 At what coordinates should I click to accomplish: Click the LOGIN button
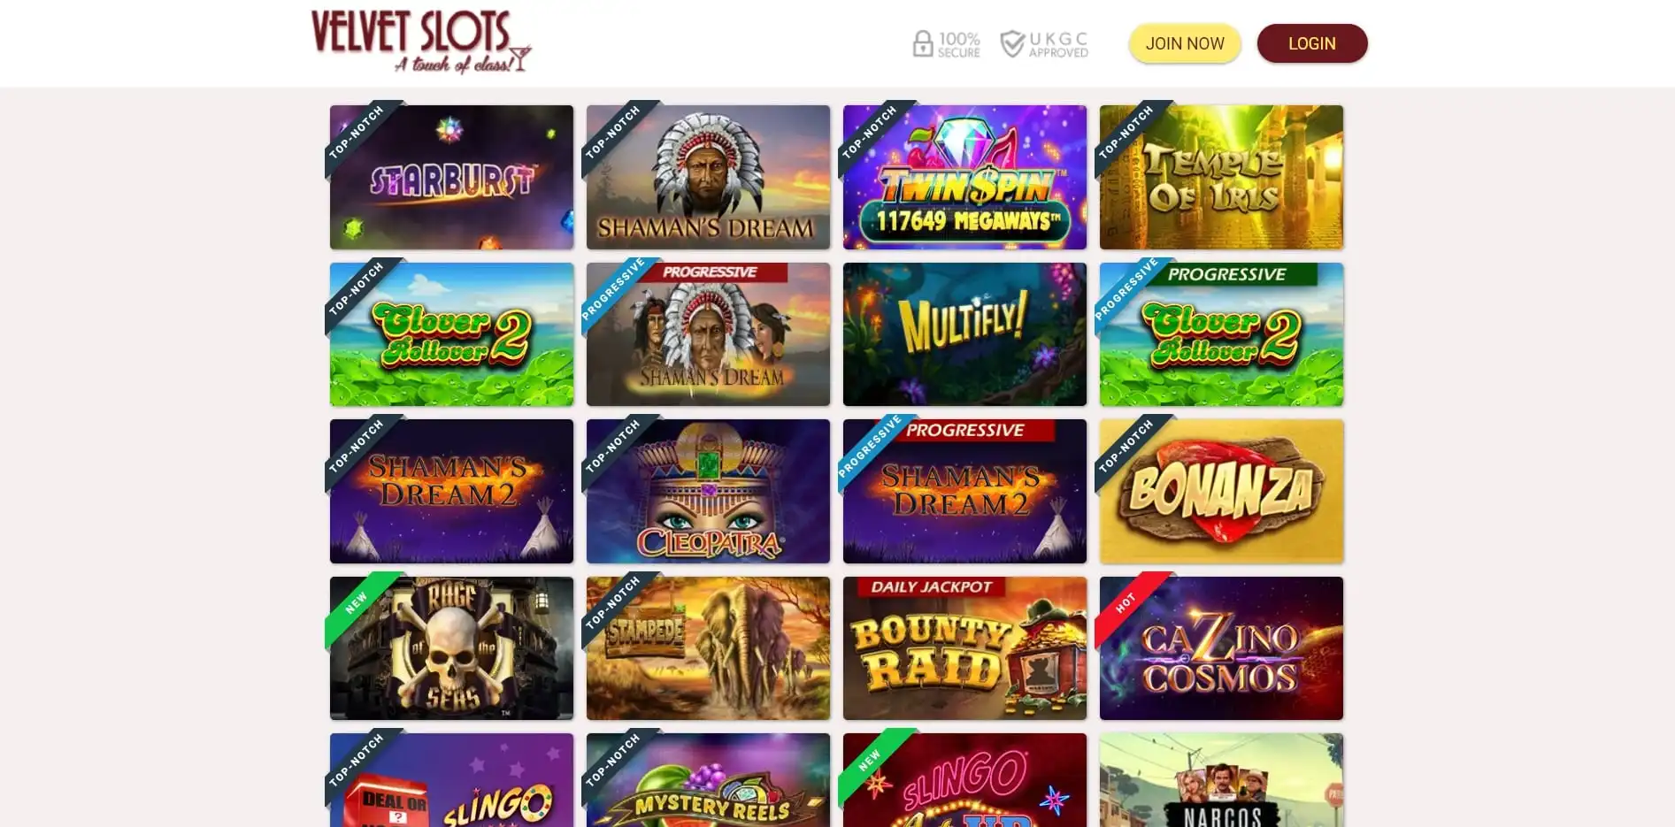coord(1312,43)
